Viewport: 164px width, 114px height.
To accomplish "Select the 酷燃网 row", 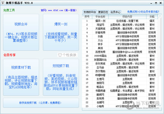I will [x=120, y=95].
